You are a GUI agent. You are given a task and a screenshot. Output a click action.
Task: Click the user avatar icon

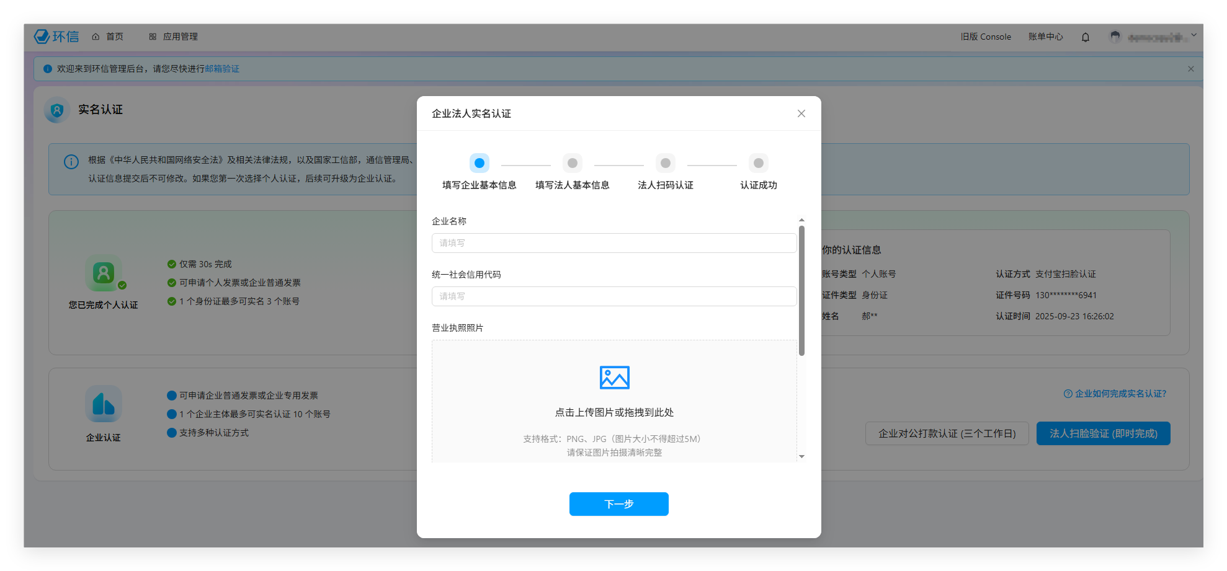(1115, 37)
